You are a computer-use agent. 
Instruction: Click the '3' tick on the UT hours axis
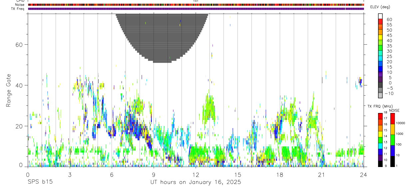click(70, 174)
